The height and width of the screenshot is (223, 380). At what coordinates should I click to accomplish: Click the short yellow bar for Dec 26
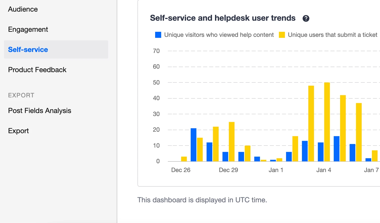(x=184, y=159)
